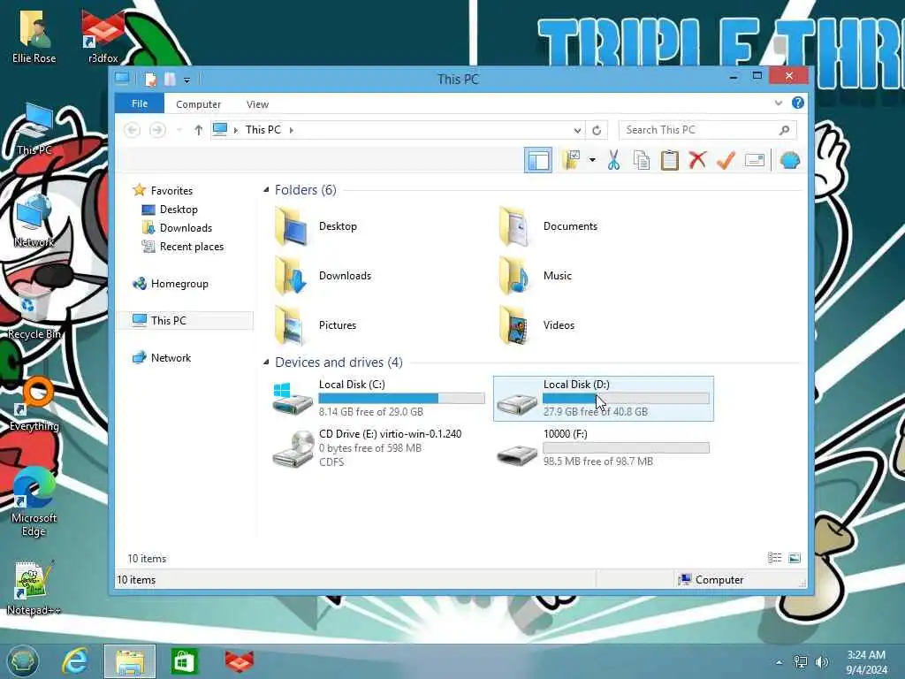Click the Forward navigation arrow
This screenshot has height=679, width=905.
pos(157,130)
